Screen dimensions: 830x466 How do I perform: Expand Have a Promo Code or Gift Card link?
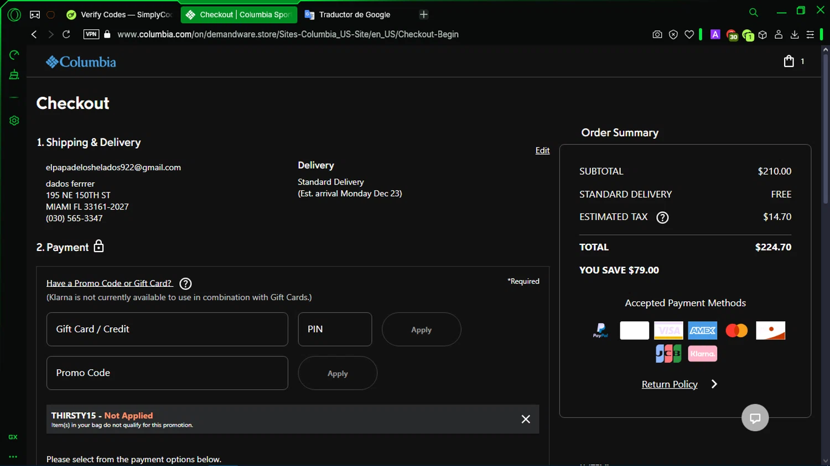(110, 283)
